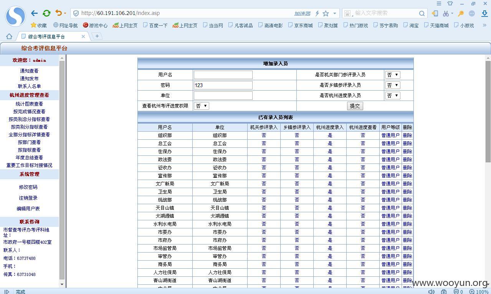
Task: Open 通知查看 sidebar link
Action: point(29,71)
